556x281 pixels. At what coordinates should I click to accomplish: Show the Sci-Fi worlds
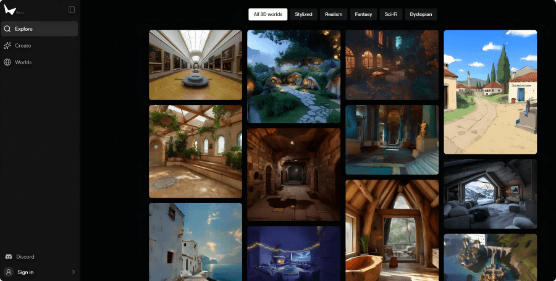(x=390, y=14)
